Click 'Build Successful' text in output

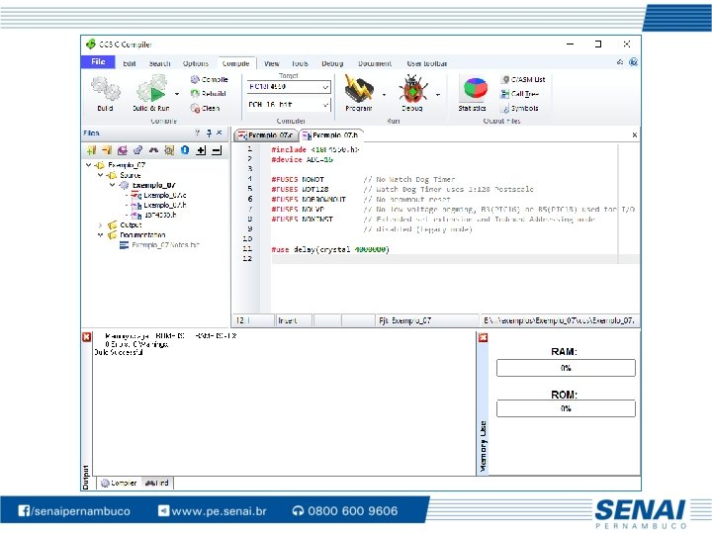pyautogui.click(x=119, y=352)
